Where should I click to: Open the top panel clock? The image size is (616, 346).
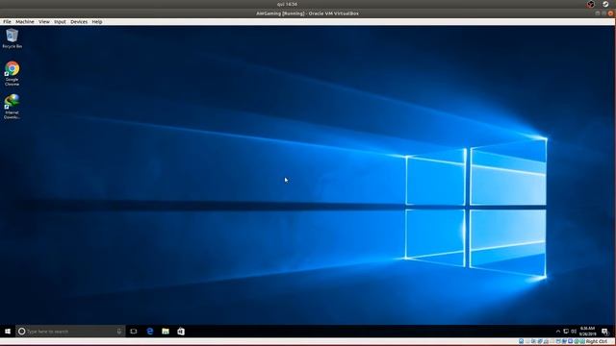(x=287, y=4)
